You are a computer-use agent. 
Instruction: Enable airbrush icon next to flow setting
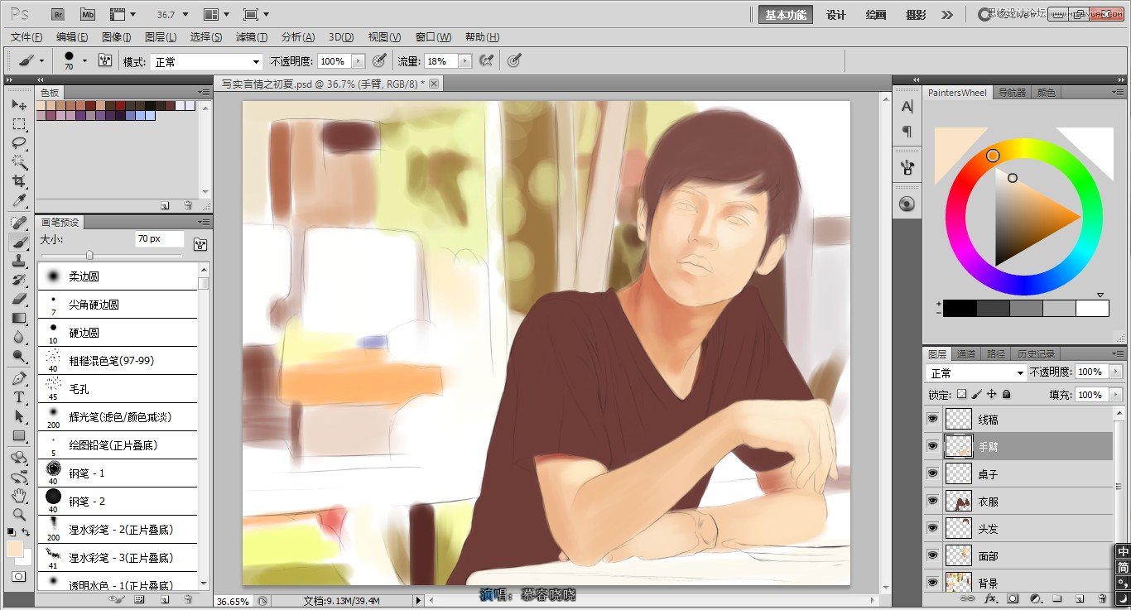pos(487,61)
